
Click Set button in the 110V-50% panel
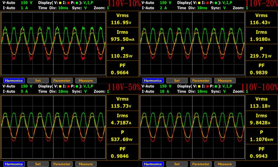click(x=38, y=164)
